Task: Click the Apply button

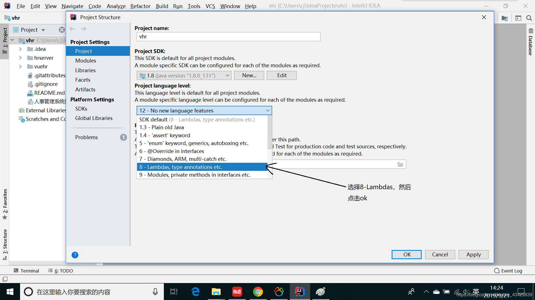Action: click(x=473, y=254)
